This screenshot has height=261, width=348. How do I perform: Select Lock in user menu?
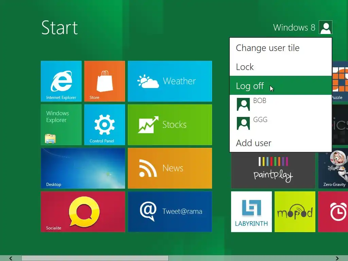tap(280, 67)
